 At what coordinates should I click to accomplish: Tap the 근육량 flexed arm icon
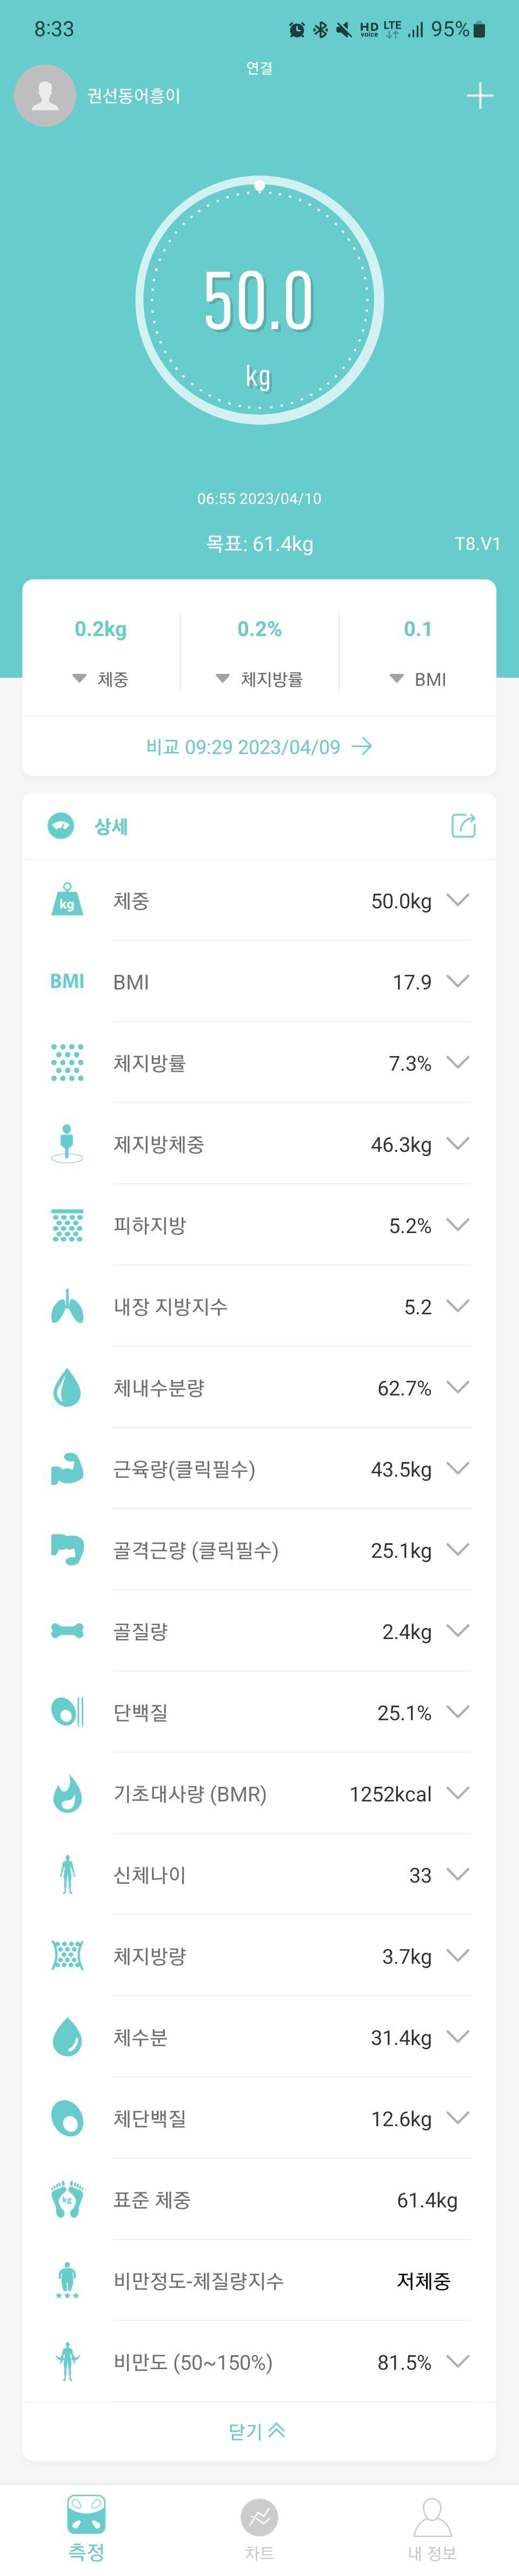pyautogui.click(x=67, y=1468)
